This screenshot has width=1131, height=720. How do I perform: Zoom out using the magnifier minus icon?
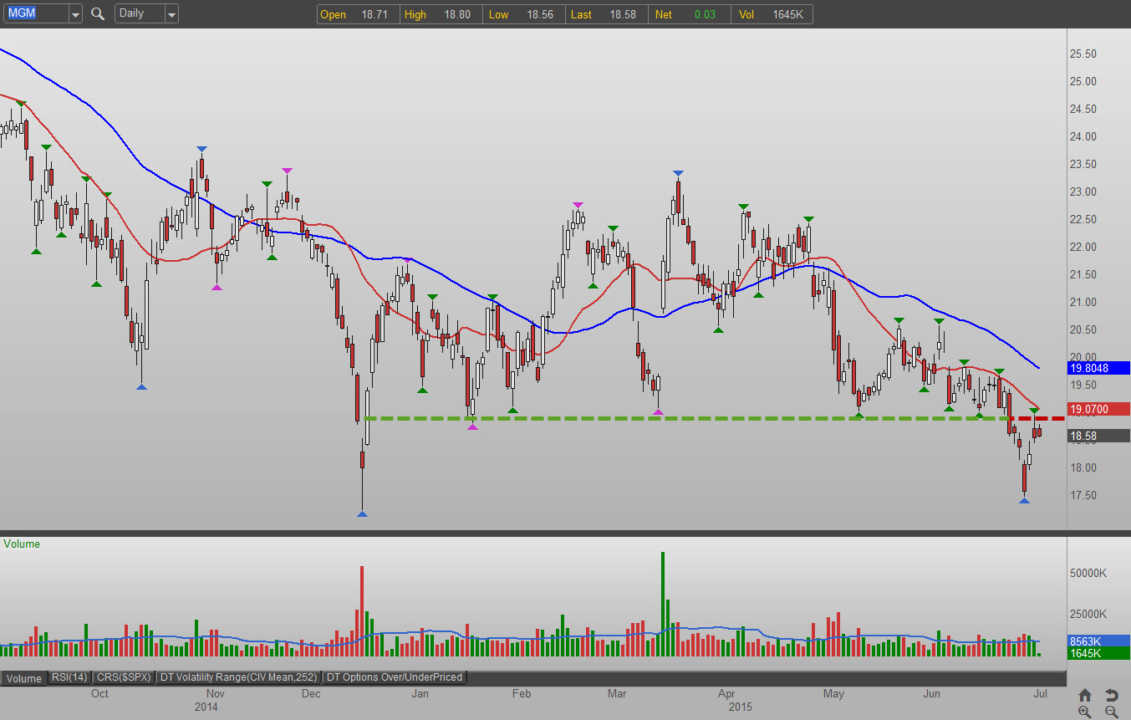pyautogui.click(x=1111, y=712)
